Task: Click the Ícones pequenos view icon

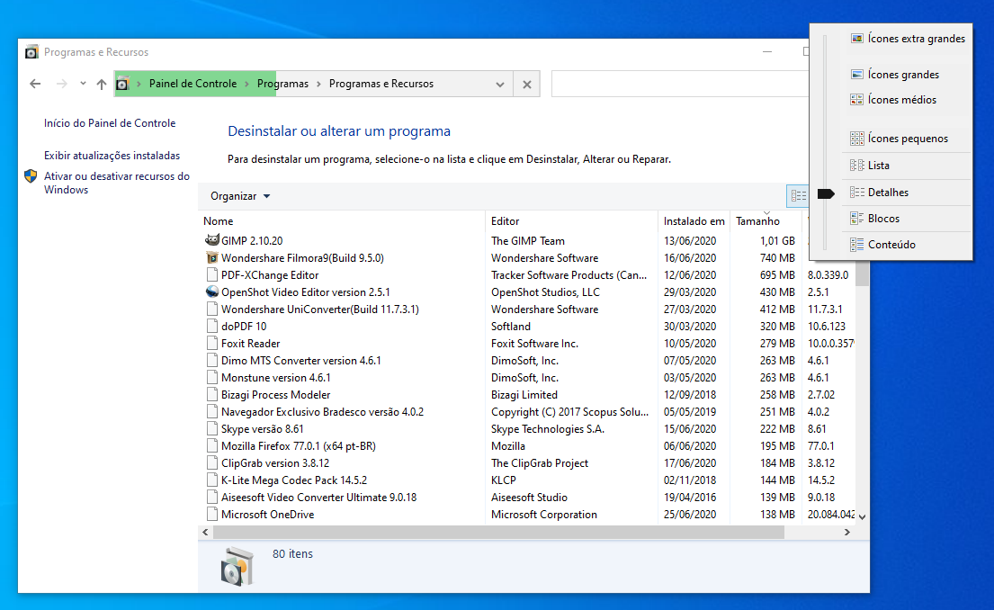Action: point(856,139)
